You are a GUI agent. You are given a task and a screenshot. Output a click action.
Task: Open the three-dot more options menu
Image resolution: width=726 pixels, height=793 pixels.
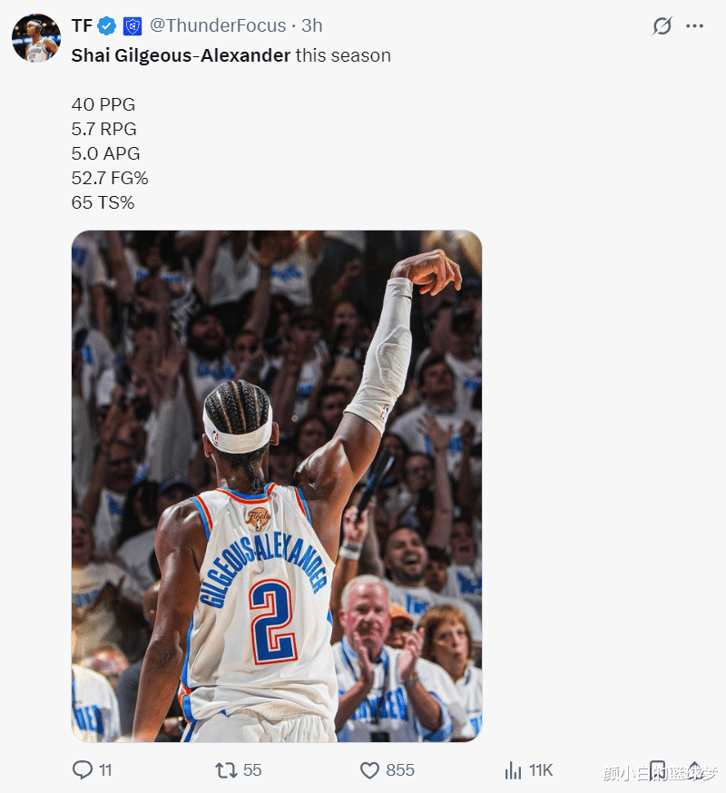(x=694, y=25)
